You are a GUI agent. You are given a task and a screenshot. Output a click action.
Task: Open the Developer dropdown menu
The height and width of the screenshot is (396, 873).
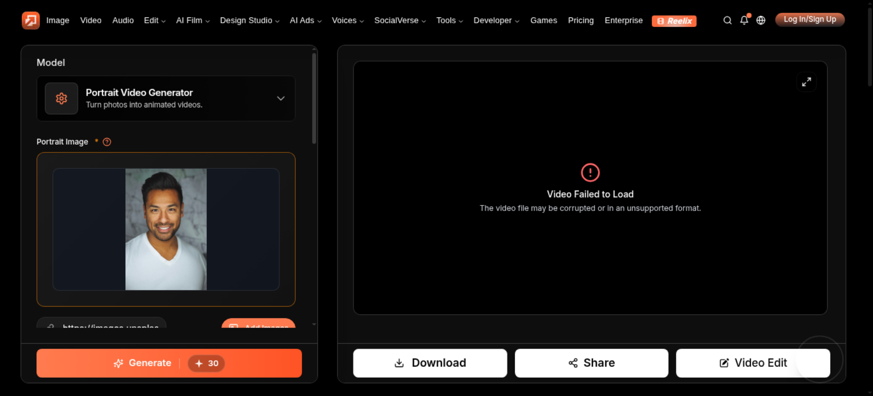point(496,20)
